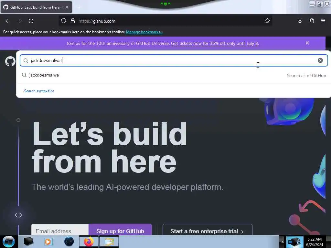Open the file explorer taskbar window
The width and height of the screenshot is (331, 248).
(109, 242)
